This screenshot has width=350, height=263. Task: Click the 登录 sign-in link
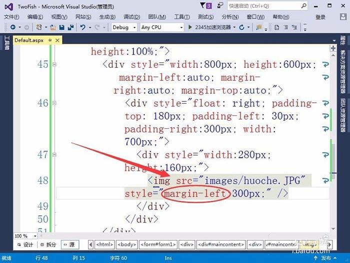pyautogui.click(x=320, y=17)
